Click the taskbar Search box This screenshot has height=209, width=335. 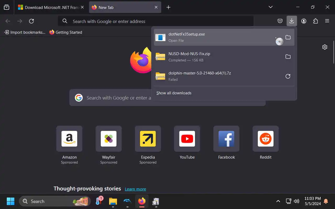pos(55,201)
